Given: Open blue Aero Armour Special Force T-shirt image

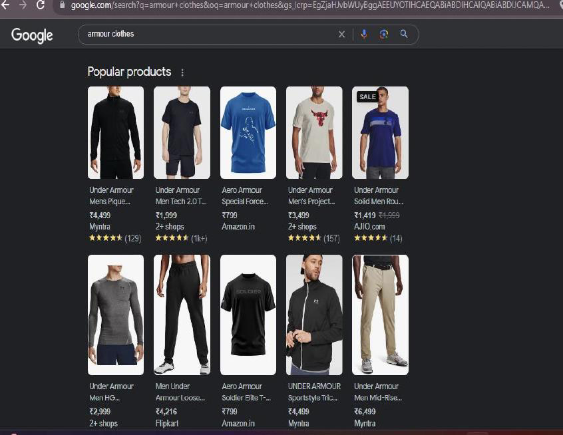Looking at the screenshot, I should 248,132.
